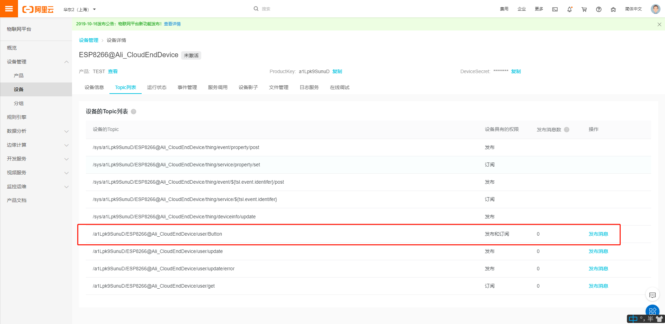
Task: Open the hamburger product menu
Action: 9,8
